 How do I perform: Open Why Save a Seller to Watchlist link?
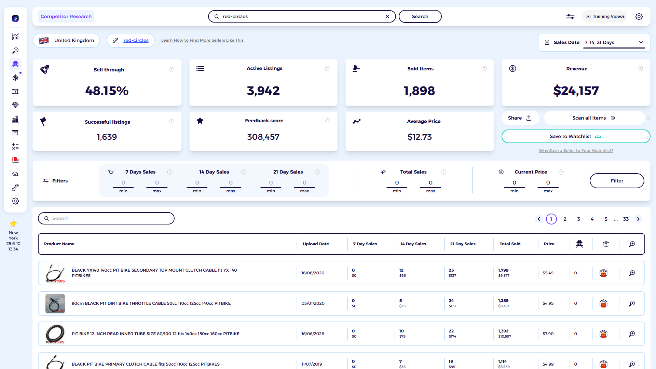(x=576, y=151)
